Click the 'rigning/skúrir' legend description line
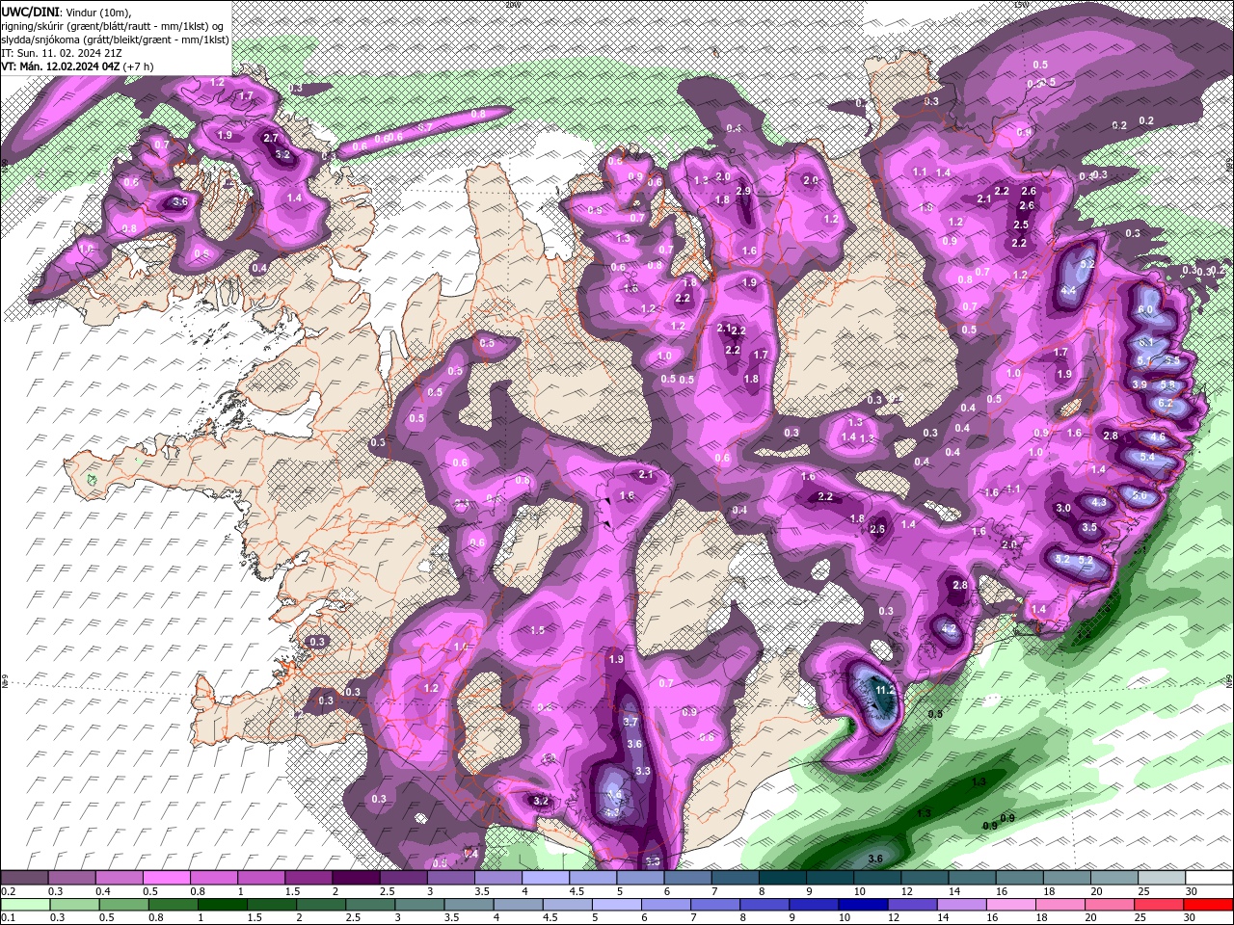 [x=114, y=26]
